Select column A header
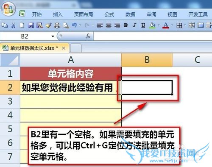The image size is (212, 167). [x=71, y=60]
